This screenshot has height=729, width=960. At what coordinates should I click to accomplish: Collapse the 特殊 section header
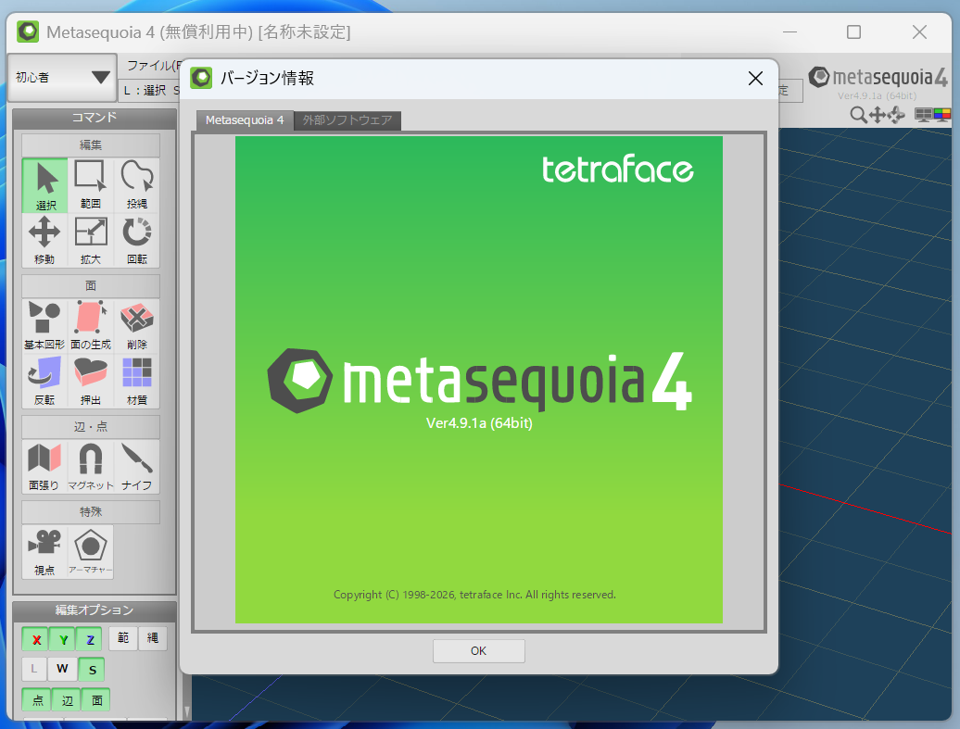[x=91, y=511]
